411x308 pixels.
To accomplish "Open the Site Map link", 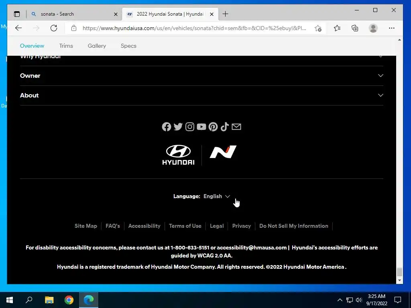I will coord(86,226).
